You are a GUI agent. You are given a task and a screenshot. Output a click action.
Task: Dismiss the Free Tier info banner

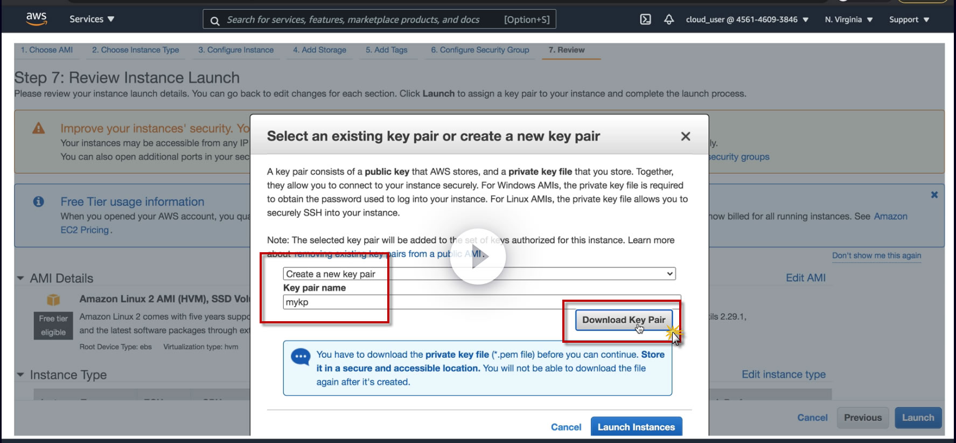click(x=934, y=195)
